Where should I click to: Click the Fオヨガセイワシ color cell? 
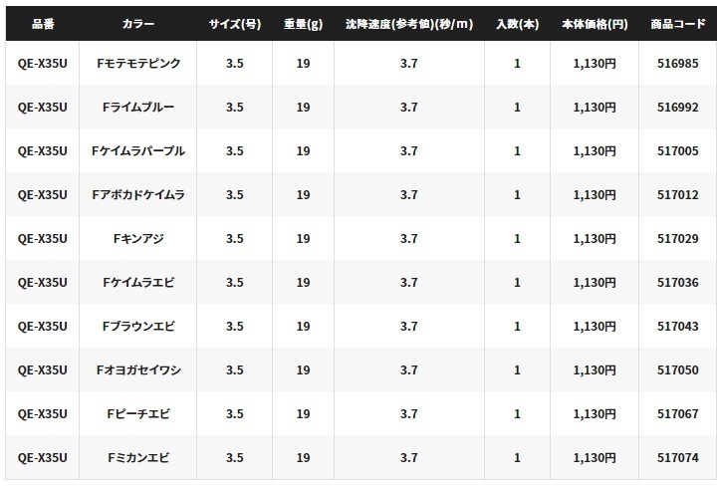point(137,370)
